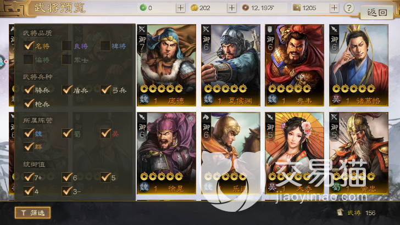Click the plus icon beside 1205 tokens
The image size is (400, 225).
click(x=334, y=8)
